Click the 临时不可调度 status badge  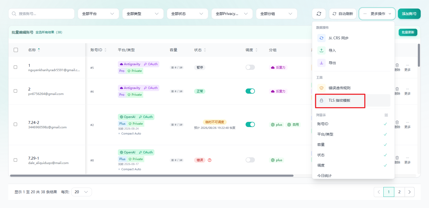(x=215, y=122)
